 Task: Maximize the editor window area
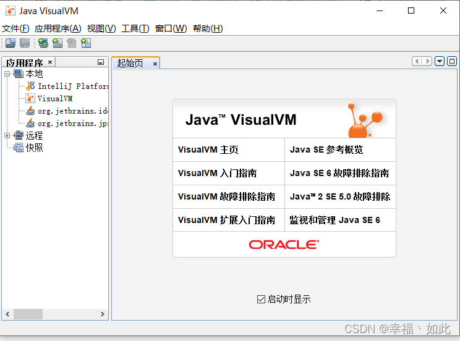pos(452,61)
